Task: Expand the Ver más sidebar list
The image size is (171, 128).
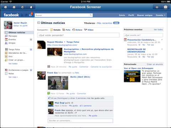Action: 13,77
